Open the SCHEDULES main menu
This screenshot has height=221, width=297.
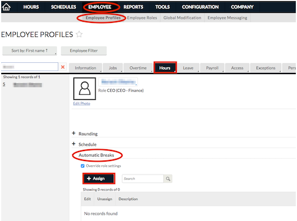(x=64, y=7)
